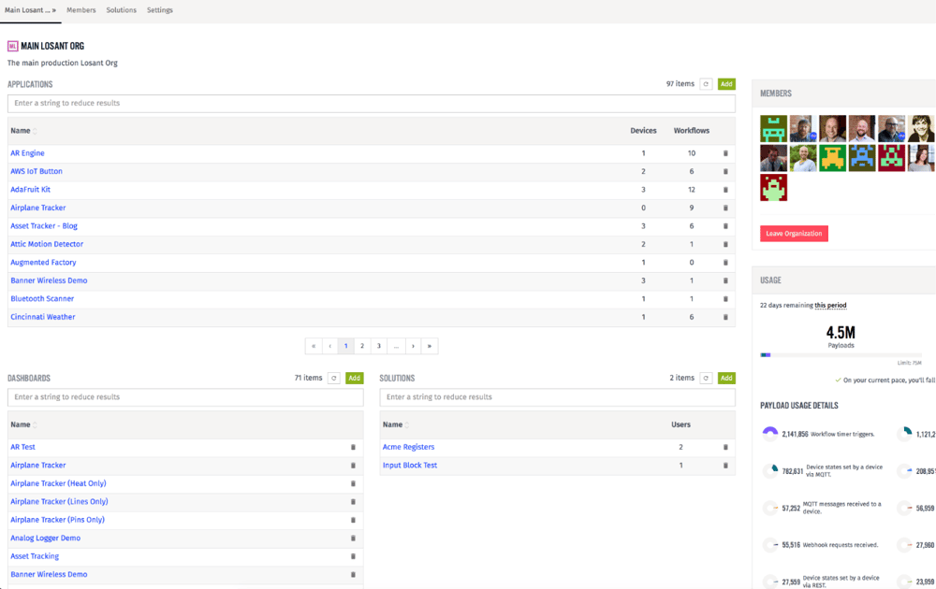The image size is (936, 589).
Task: Sort solutions by Name column
Action: 396,424
